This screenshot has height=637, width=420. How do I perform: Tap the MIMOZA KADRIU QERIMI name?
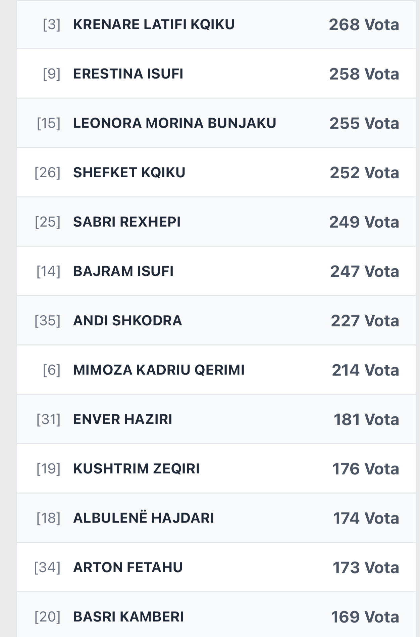tap(159, 370)
